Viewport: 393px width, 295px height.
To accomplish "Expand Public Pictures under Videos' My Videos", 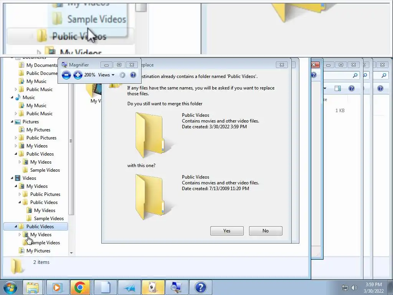I will click(20, 194).
